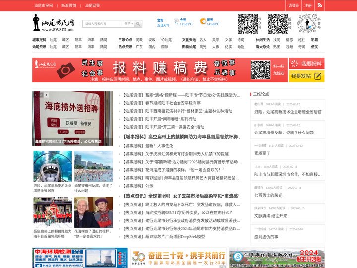Click the 汕尾市体育运动学校 ad banner
Viewport: 357px width, 268px height.
(x=277, y=258)
